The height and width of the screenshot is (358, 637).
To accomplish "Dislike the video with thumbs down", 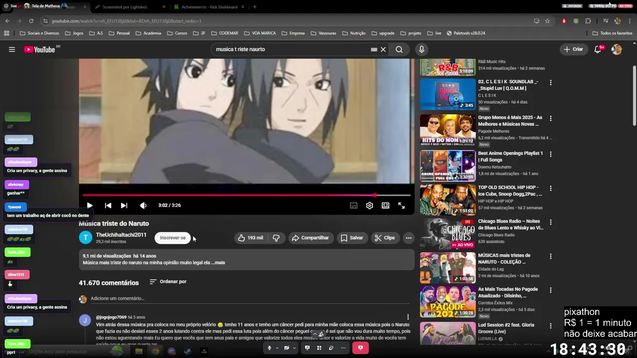I will point(276,238).
